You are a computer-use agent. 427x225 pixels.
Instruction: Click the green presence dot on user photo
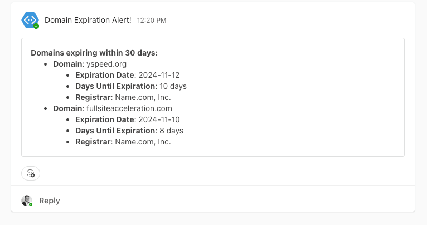click(x=31, y=204)
